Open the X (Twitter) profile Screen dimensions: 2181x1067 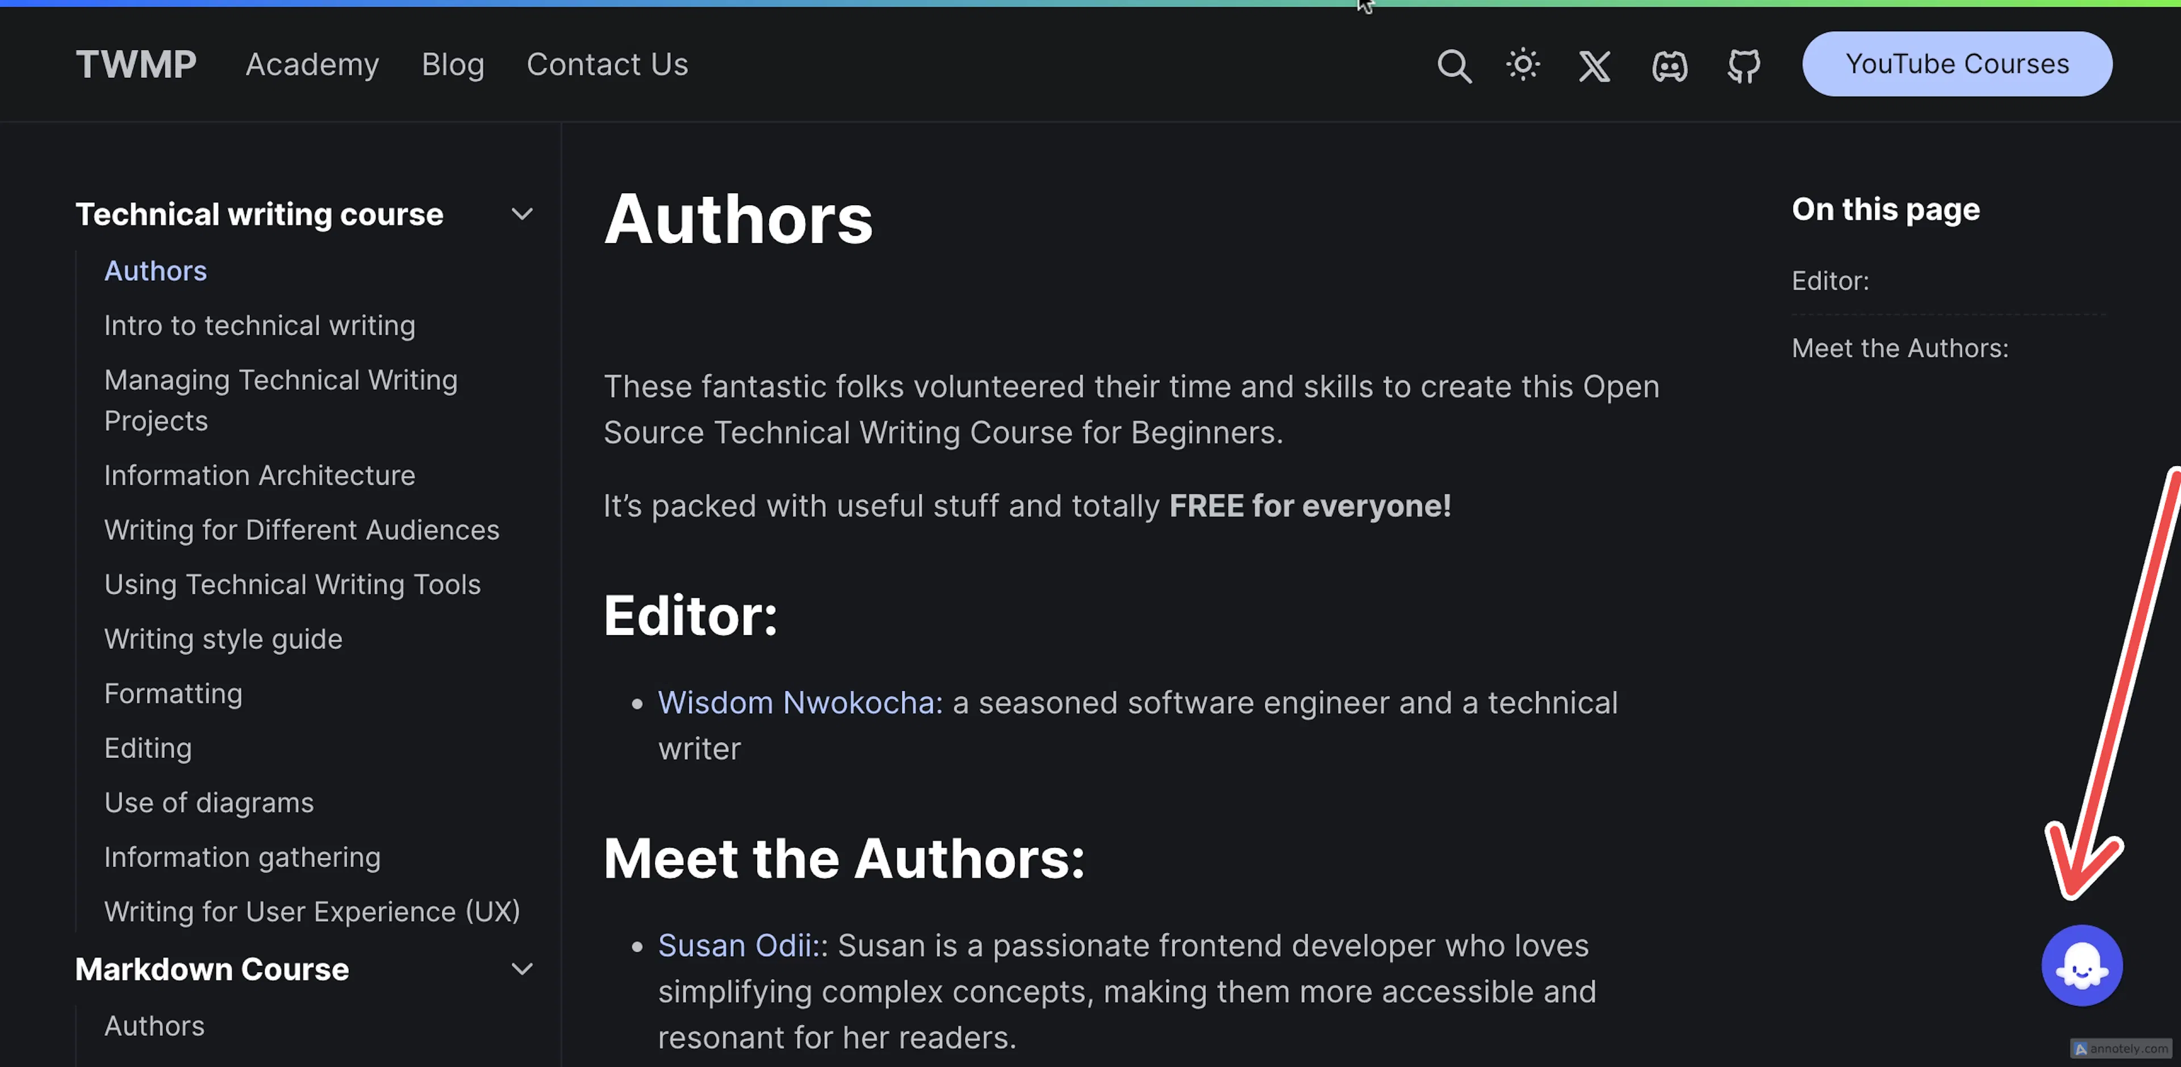(1594, 65)
